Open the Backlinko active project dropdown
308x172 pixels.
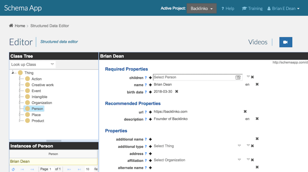[202, 8]
